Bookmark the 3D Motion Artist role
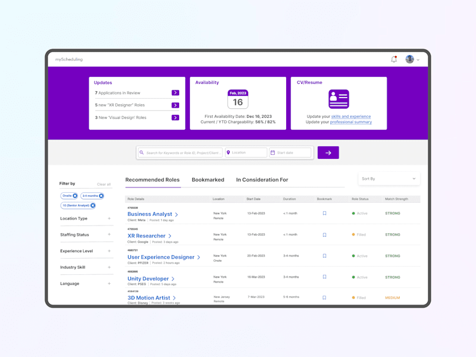476x357 pixels. [x=324, y=297]
